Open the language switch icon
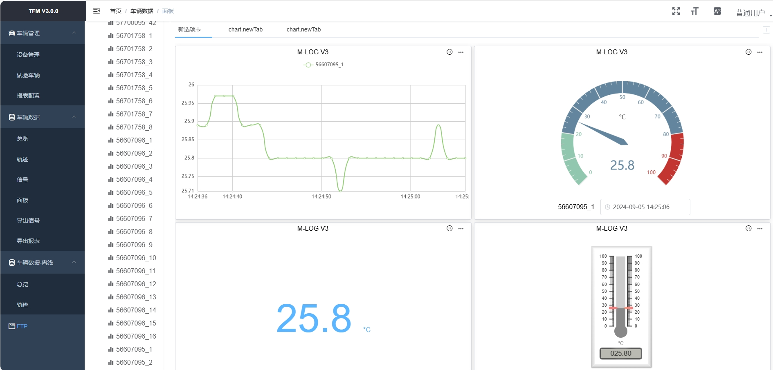Viewport: 773px width, 370px height. tap(717, 11)
